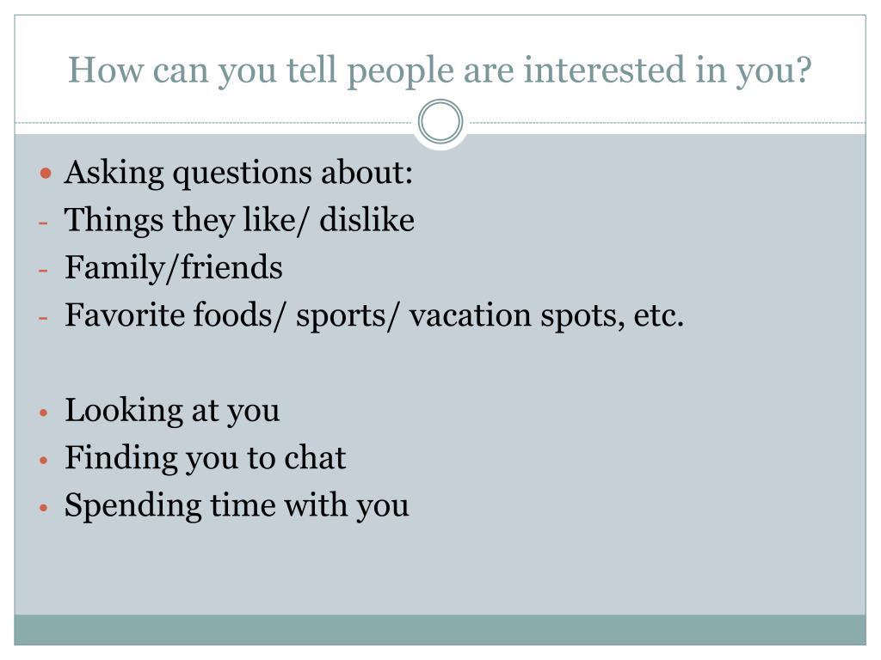The width and height of the screenshot is (881, 660).
Task: Click the word 'etc.' in third sub-item
Action: pos(658,316)
